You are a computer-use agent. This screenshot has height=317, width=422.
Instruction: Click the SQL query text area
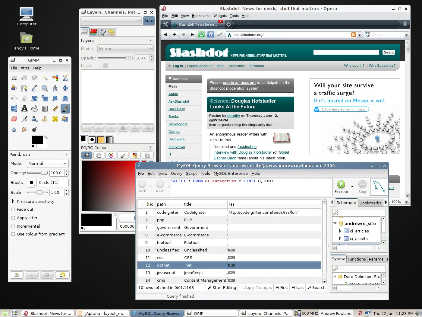(x=251, y=187)
